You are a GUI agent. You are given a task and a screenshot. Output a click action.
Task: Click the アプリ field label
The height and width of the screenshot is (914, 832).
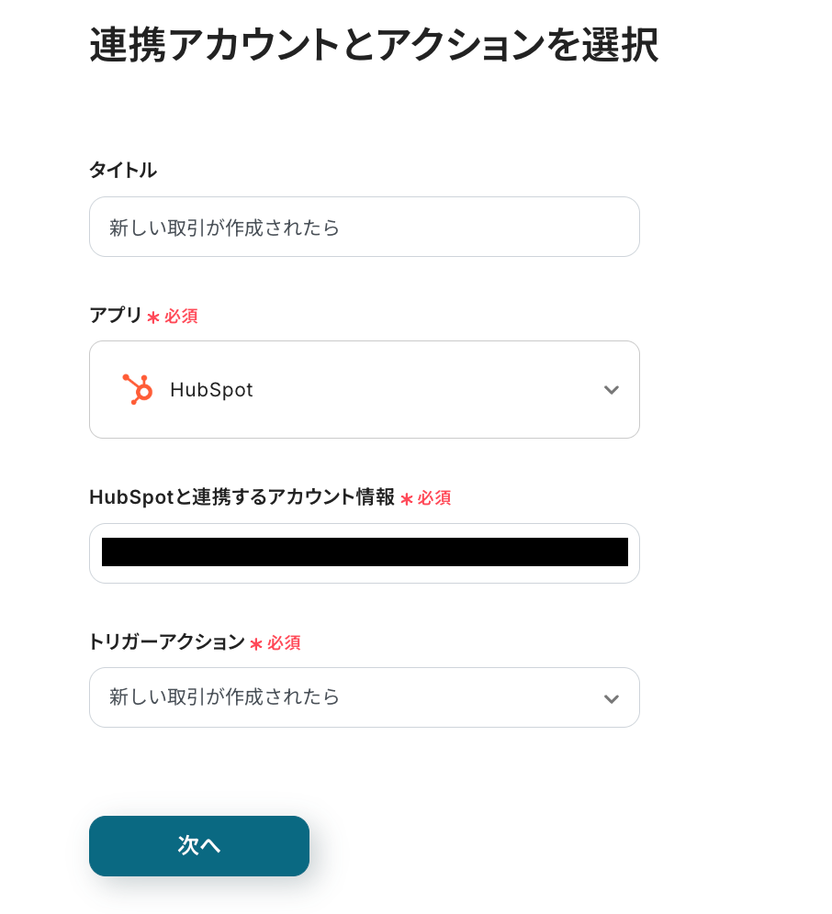pos(116,316)
